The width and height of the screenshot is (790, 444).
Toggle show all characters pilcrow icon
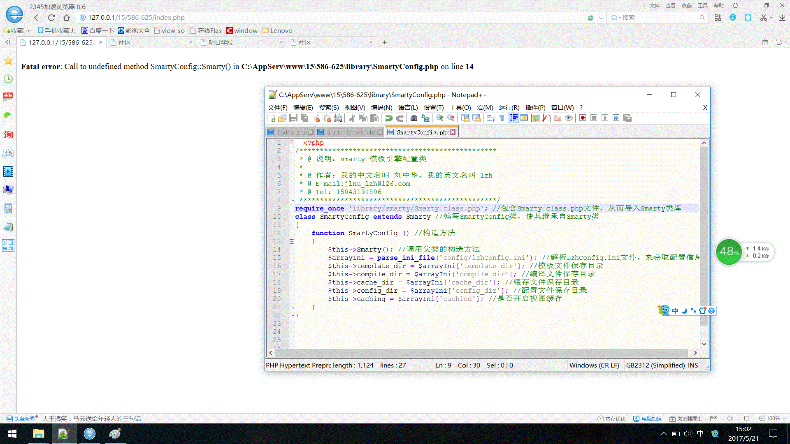(x=502, y=118)
